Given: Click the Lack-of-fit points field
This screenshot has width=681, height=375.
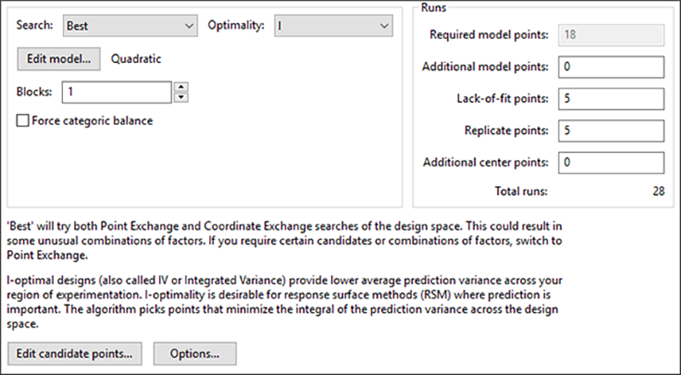Looking at the screenshot, I should (x=609, y=99).
